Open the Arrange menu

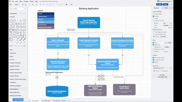pyautogui.click(x=26, y=1)
